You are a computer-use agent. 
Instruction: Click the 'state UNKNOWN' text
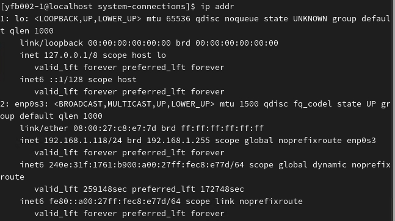pyautogui.click(x=295, y=19)
